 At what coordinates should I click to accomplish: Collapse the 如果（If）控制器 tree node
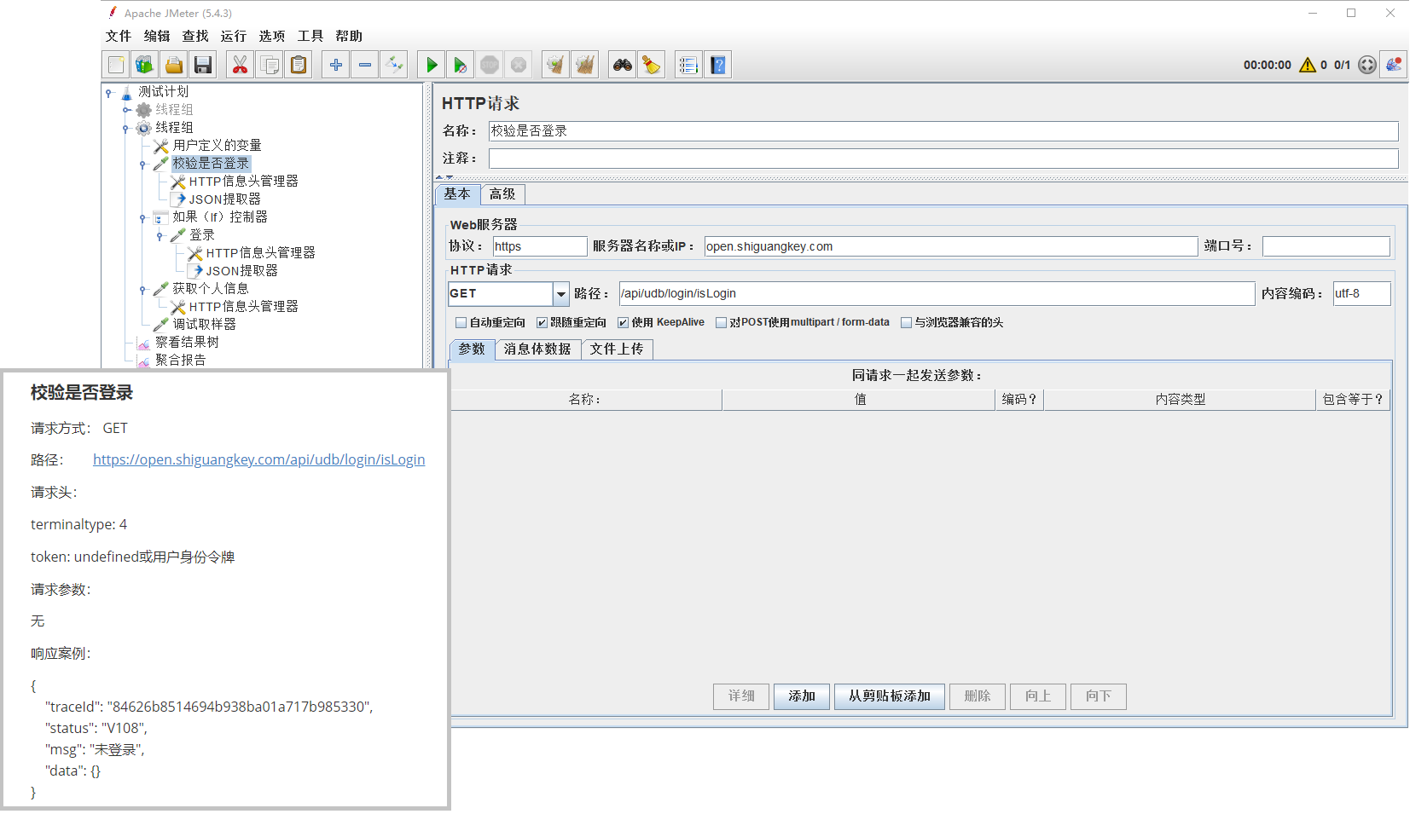click(142, 218)
